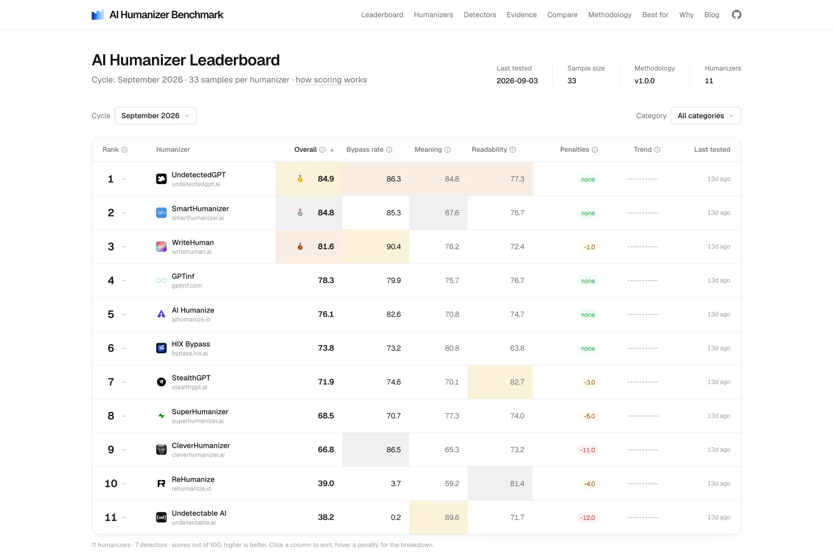Click the GPTinf infinity logo icon
The height and width of the screenshot is (554, 833).
coord(161,281)
